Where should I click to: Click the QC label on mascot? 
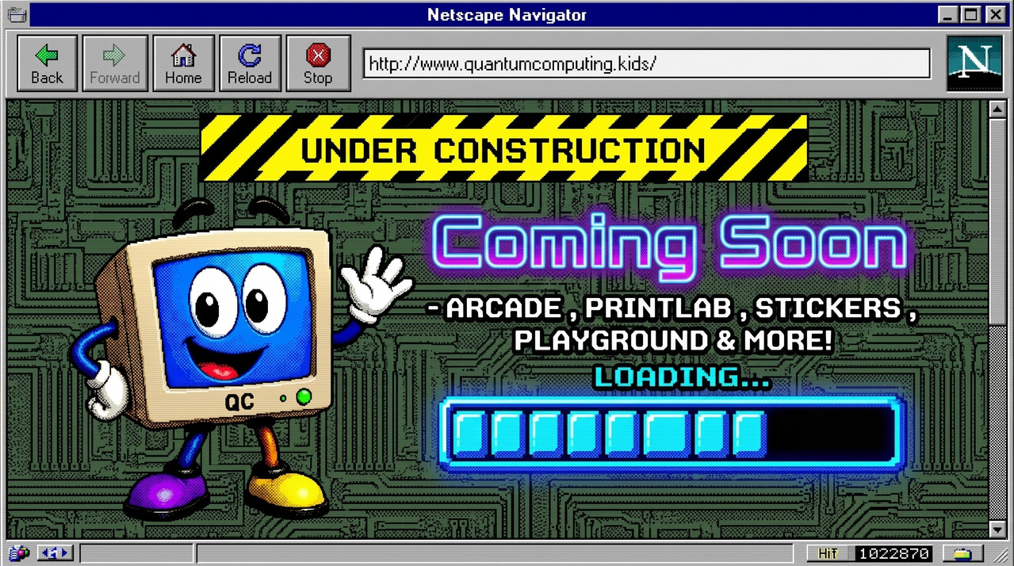point(239,403)
